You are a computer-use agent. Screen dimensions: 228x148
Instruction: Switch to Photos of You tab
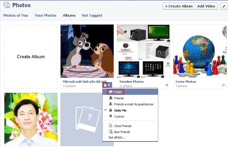(16, 15)
